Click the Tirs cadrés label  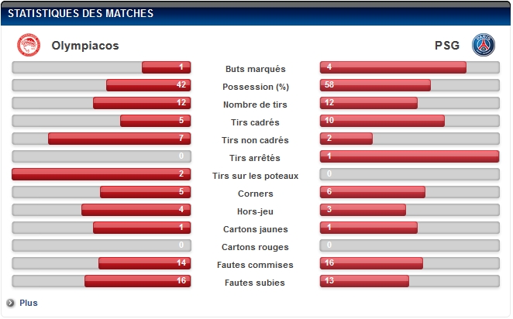coord(255,122)
